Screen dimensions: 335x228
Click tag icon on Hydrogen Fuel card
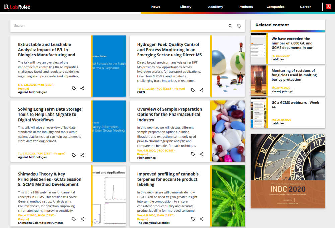point(193,90)
